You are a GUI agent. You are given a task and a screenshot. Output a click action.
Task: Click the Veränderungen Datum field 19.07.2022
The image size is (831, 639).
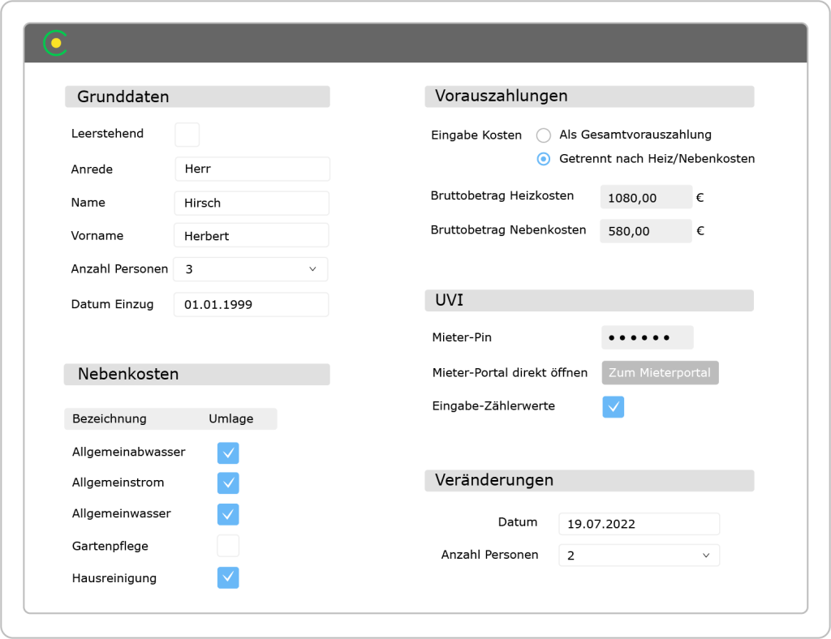(x=639, y=524)
